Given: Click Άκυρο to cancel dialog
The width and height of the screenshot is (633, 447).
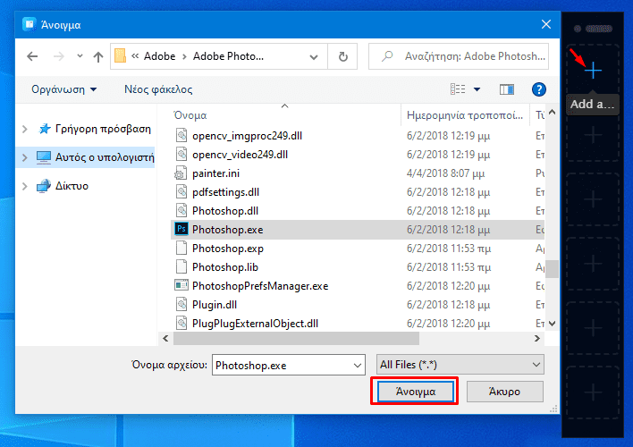Looking at the screenshot, I should [x=504, y=392].
